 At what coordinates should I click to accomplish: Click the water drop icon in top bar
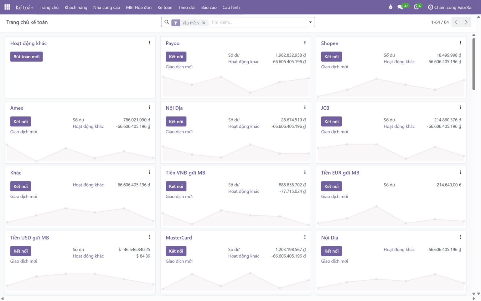pos(390,7)
